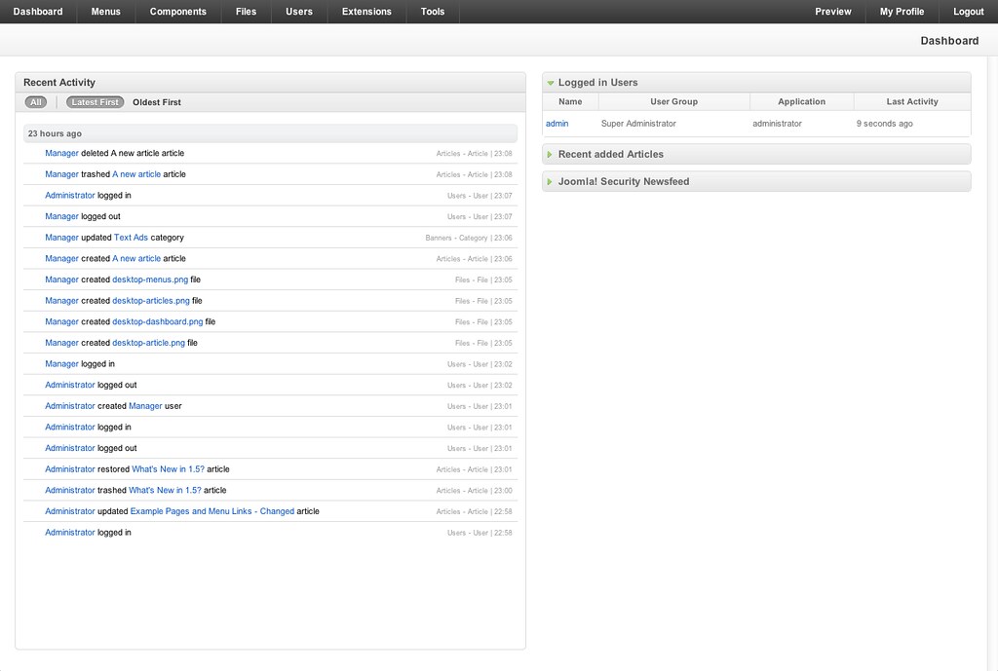Open the Tools menu
The height and width of the screenshot is (671, 998).
coord(433,12)
